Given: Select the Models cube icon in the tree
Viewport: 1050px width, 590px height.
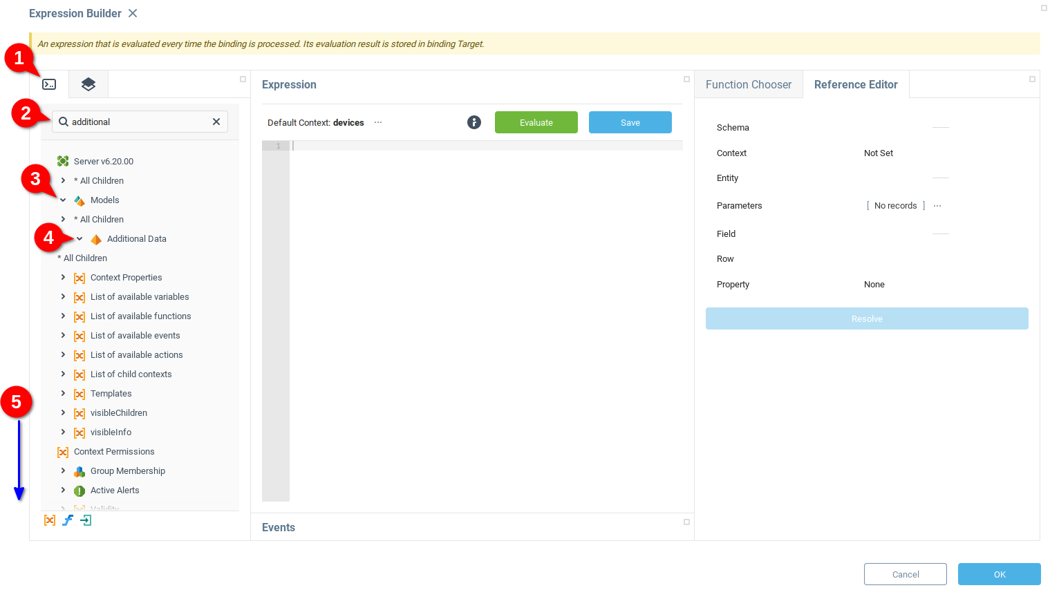Looking at the screenshot, I should click(79, 200).
